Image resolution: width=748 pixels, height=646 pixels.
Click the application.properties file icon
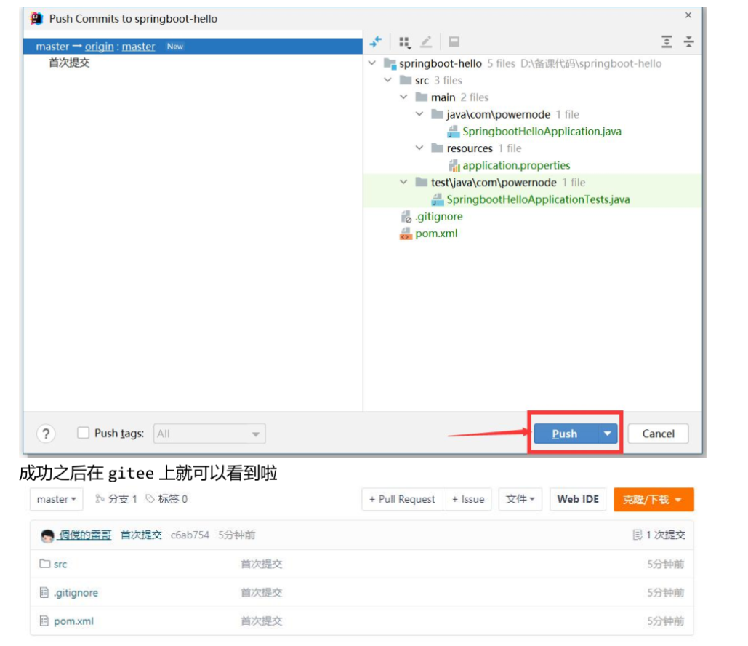click(454, 165)
